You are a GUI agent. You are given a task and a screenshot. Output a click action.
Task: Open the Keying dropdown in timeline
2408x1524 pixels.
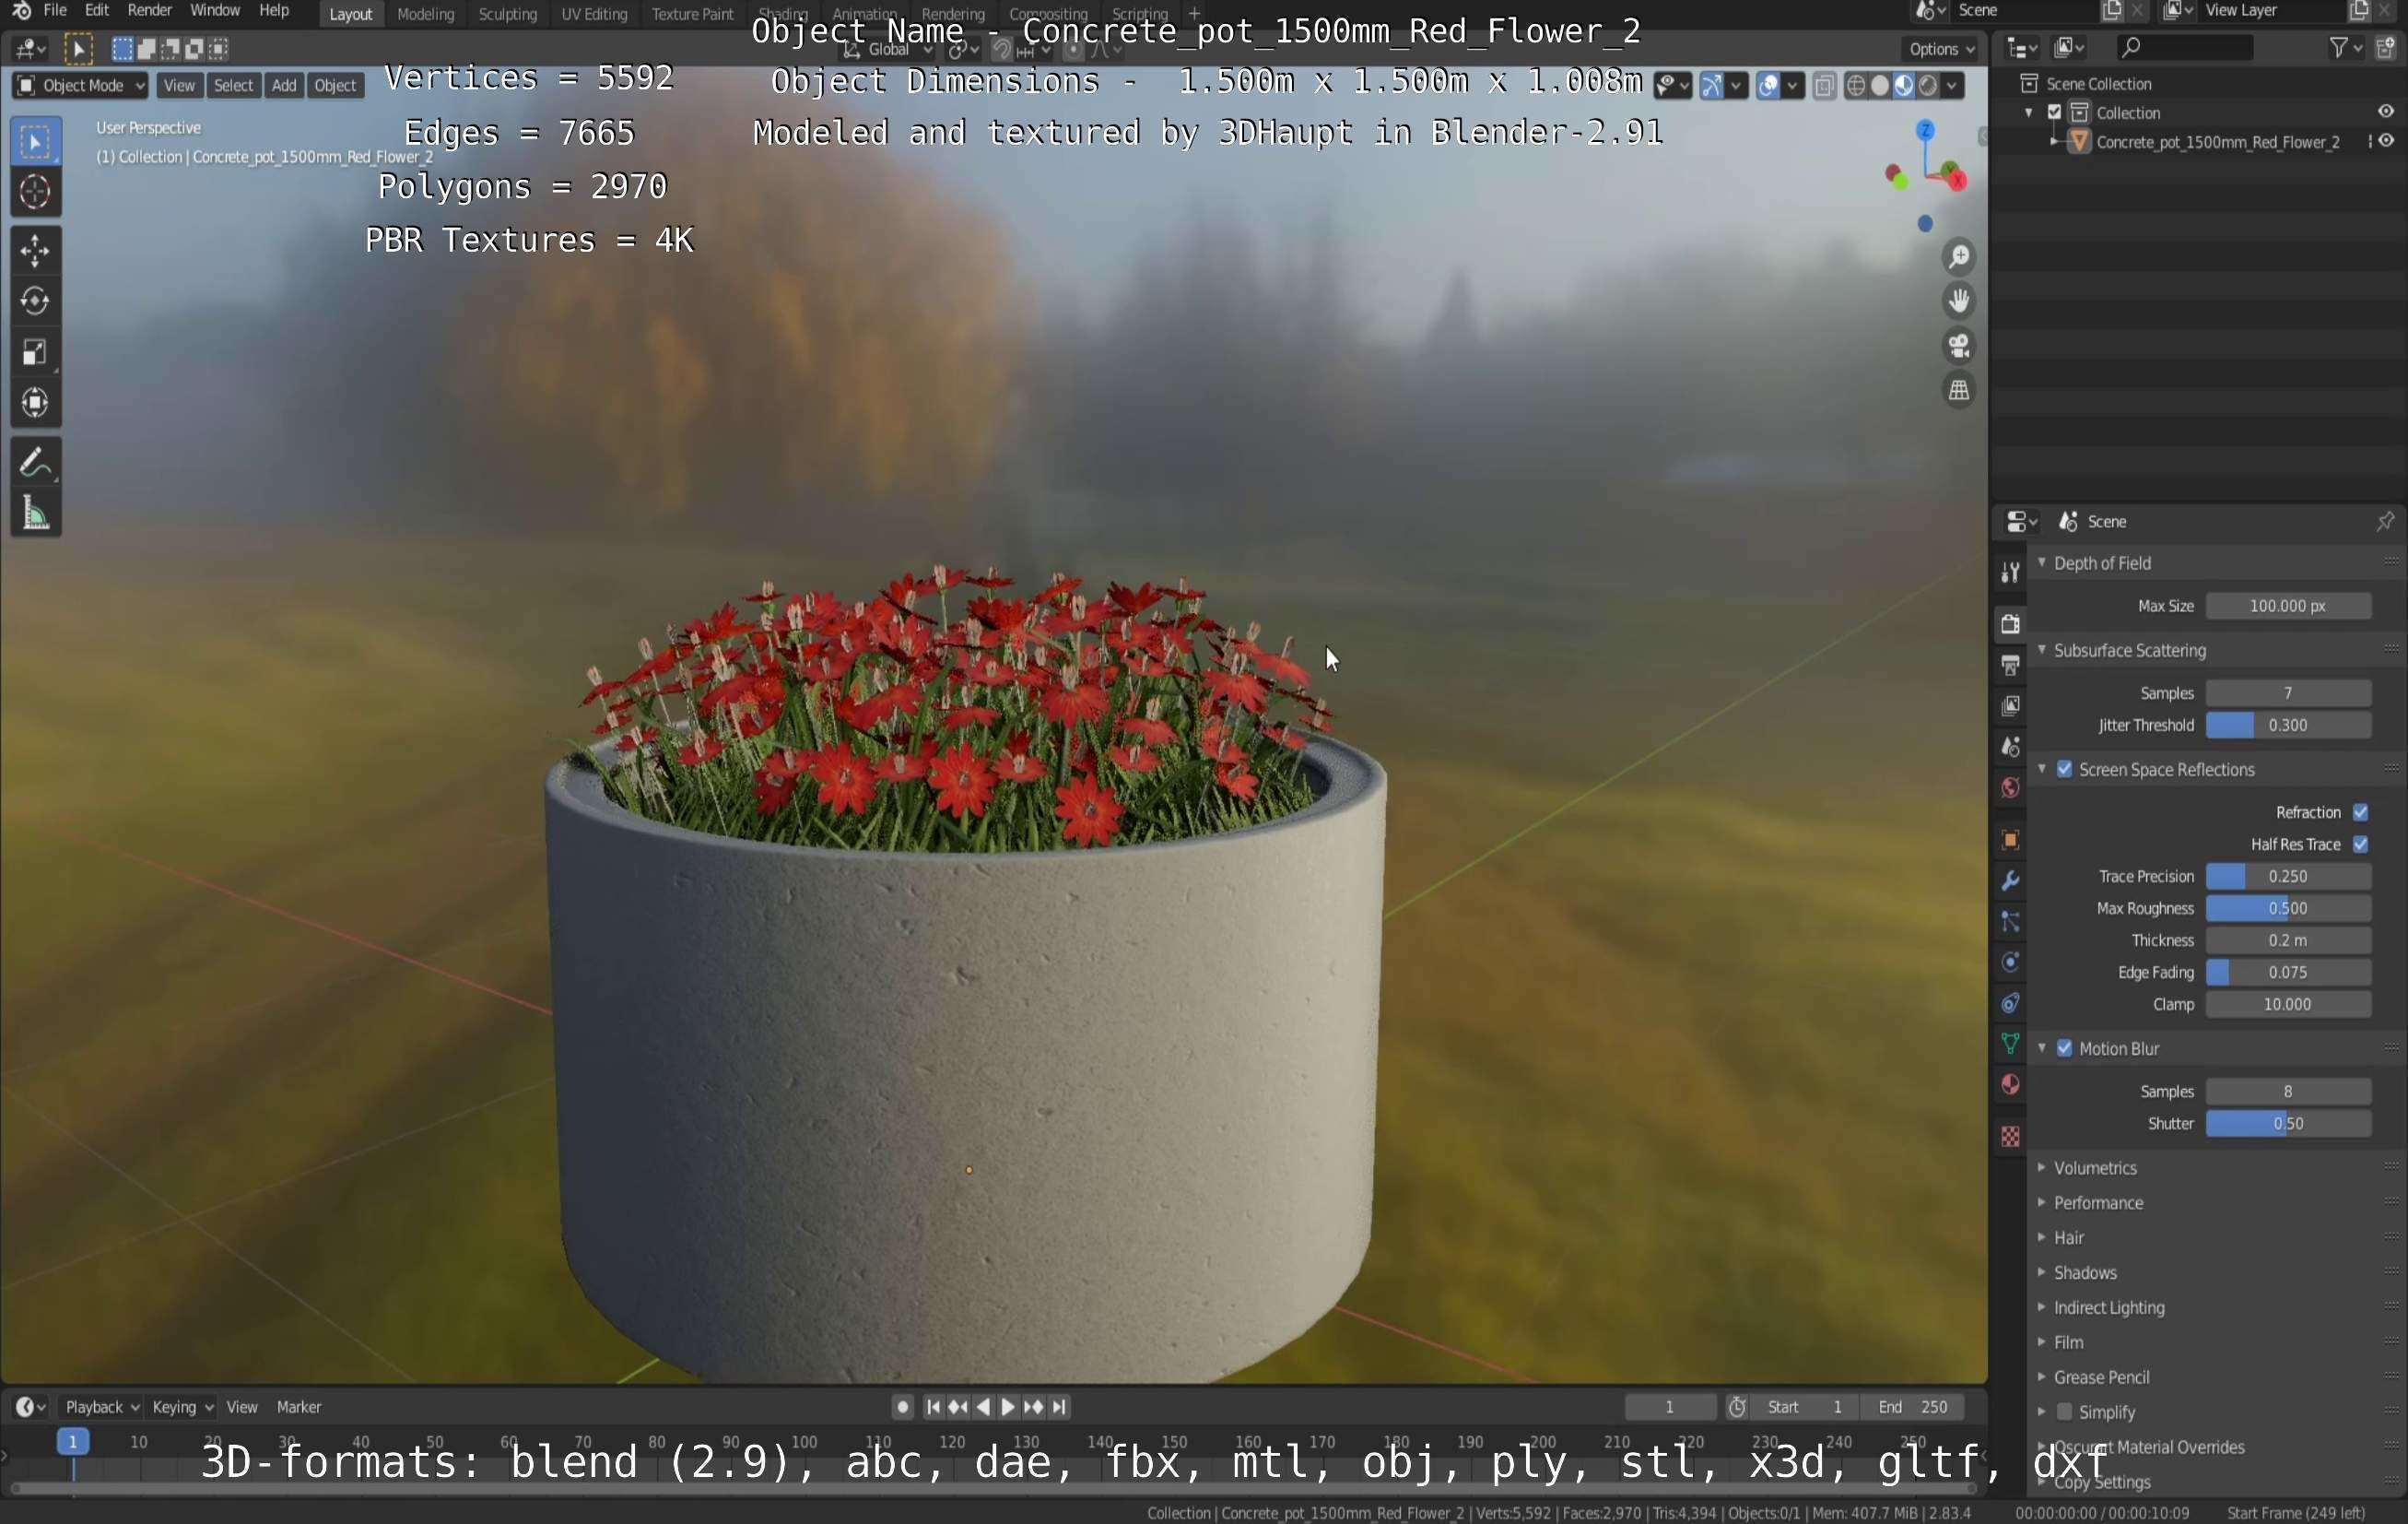[182, 1407]
